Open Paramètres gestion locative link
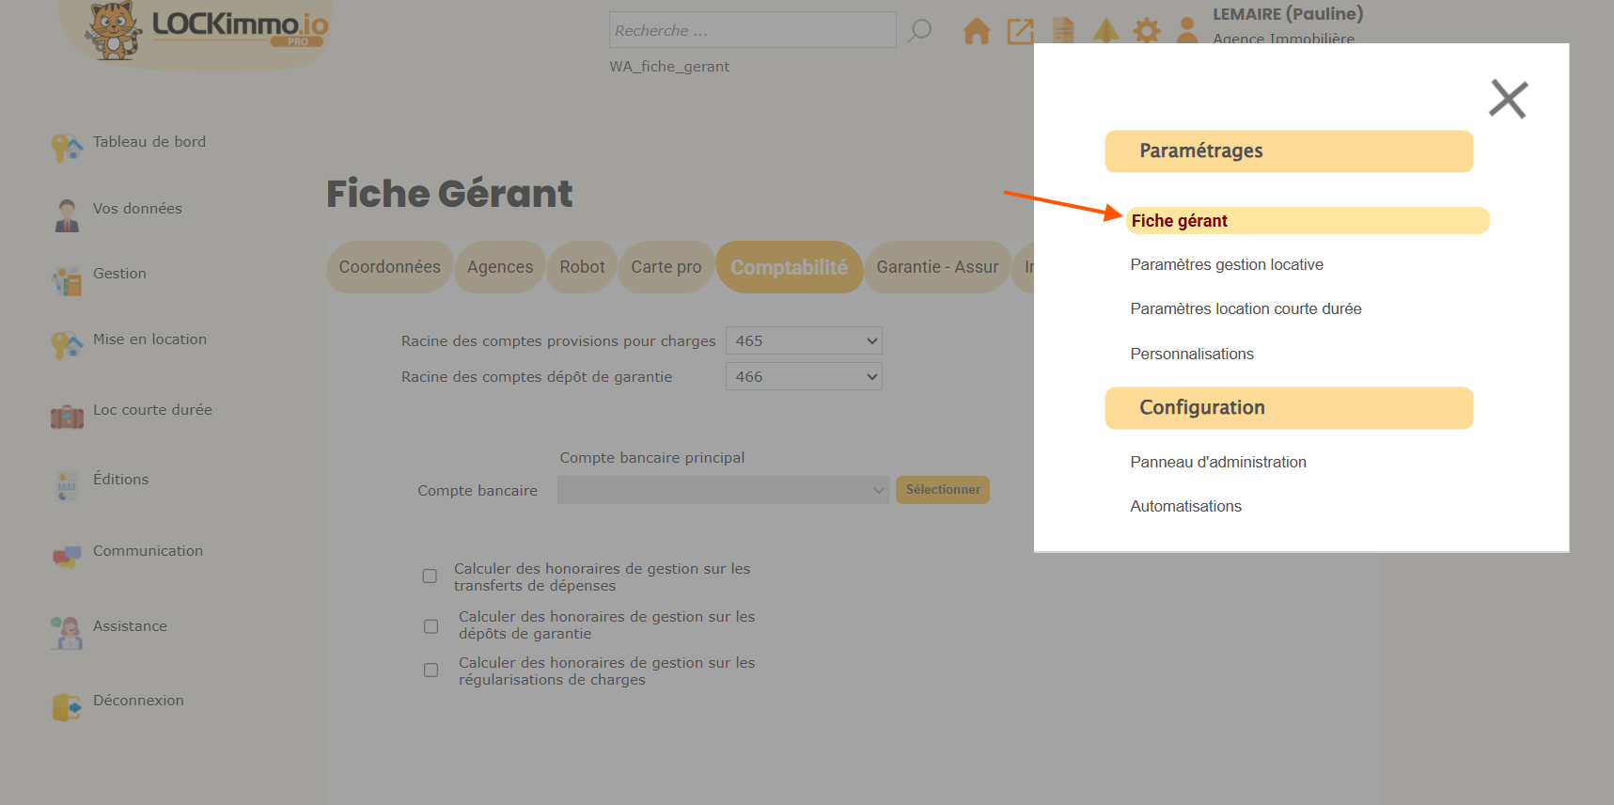 click(x=1226, y=265)
